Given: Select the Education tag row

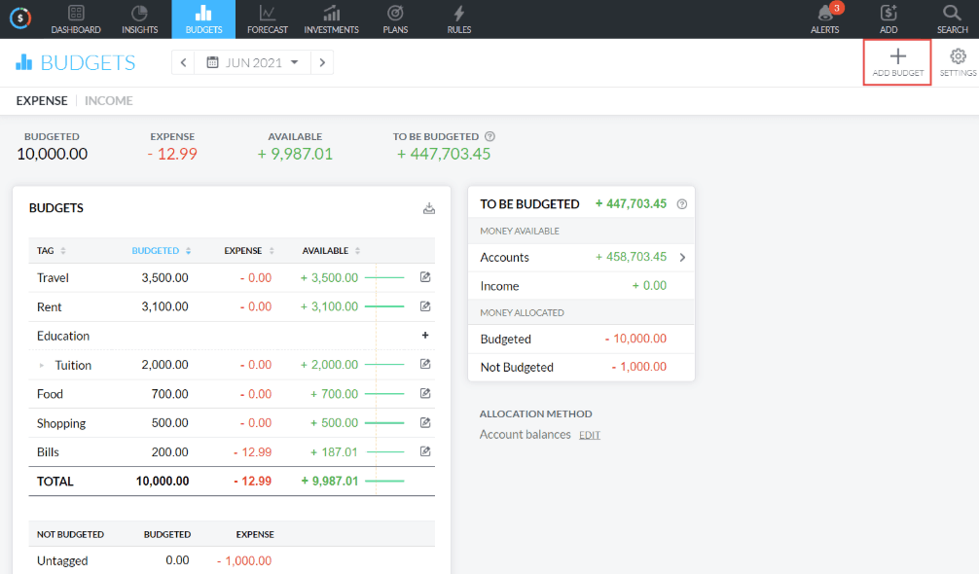Looking at the screenshot, I should tap(232, 336).
